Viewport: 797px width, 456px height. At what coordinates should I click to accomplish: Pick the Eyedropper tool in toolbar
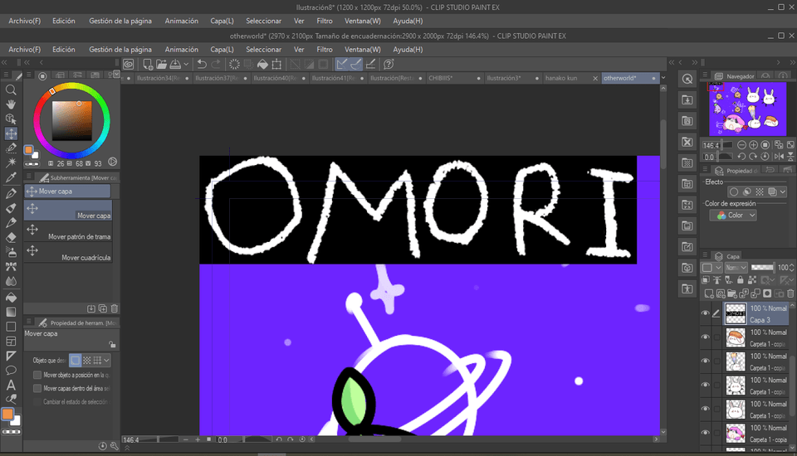coord(11,178)
